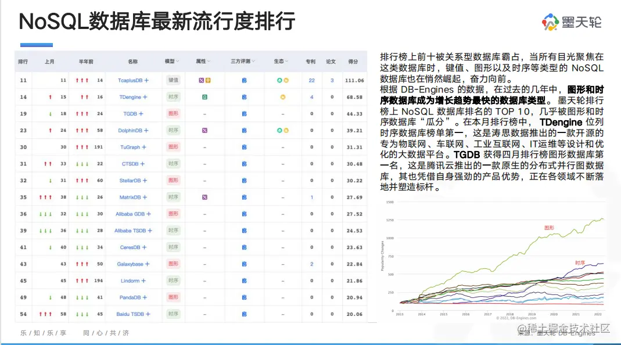Click the third-party evaluation icon in TuGraph row
Screen dimensions: 621x345
[x=245, y=147]
